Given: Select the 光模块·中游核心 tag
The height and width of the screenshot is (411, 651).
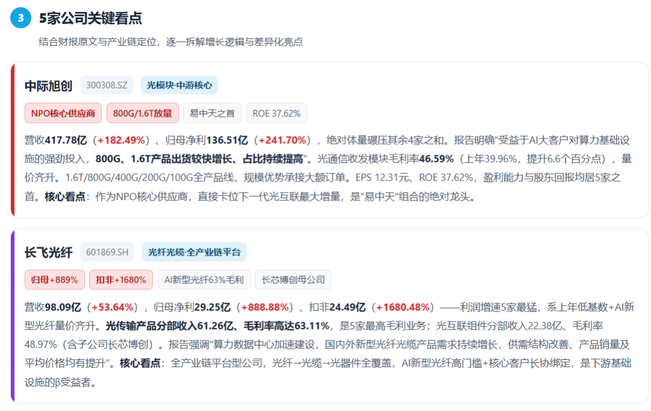Looking at the screenshot, I should coord(180,85).
